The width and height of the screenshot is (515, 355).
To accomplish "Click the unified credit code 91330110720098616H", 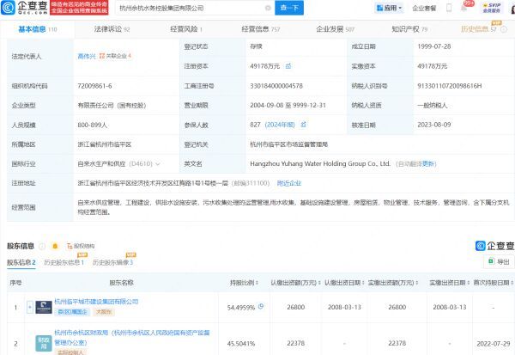I will click(449, 86).
